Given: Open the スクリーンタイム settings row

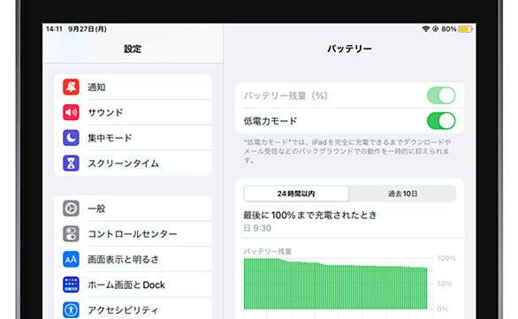Looking at the screenshot, I should [x=133, y=163].
